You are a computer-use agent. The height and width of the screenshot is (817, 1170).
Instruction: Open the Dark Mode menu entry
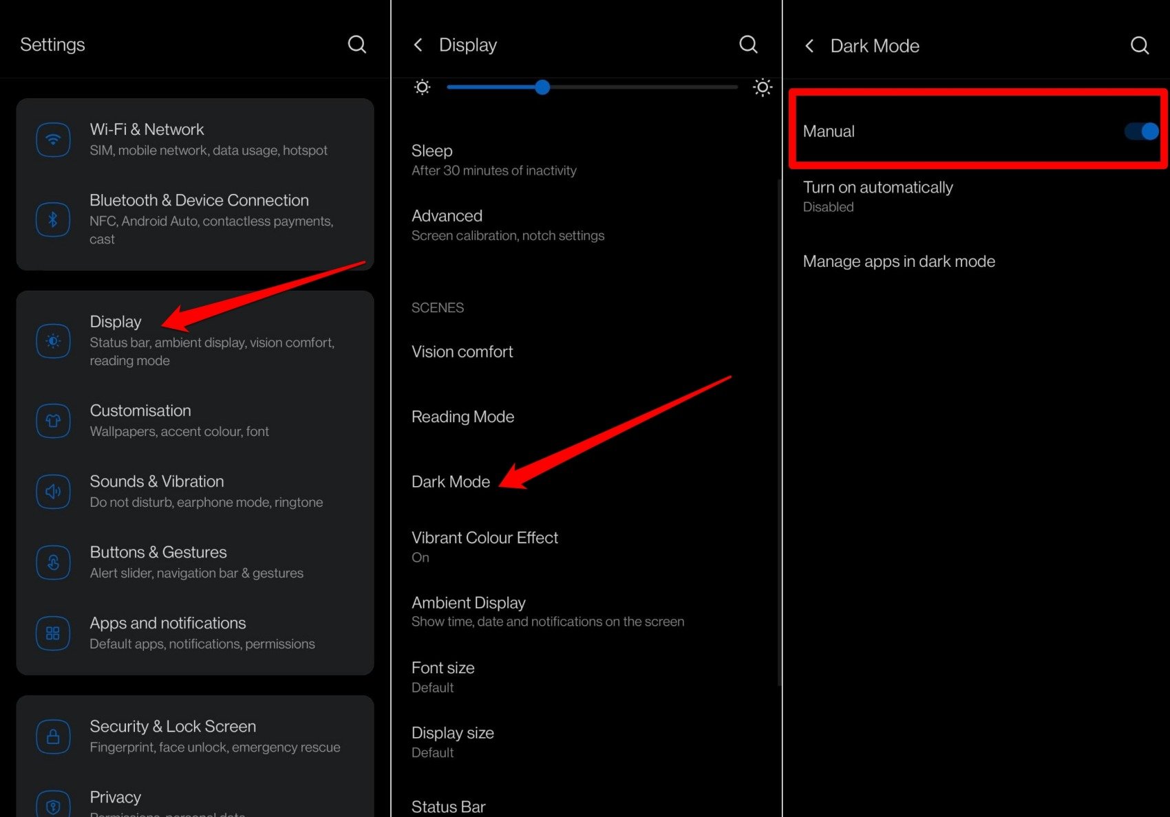click(451, 481)
